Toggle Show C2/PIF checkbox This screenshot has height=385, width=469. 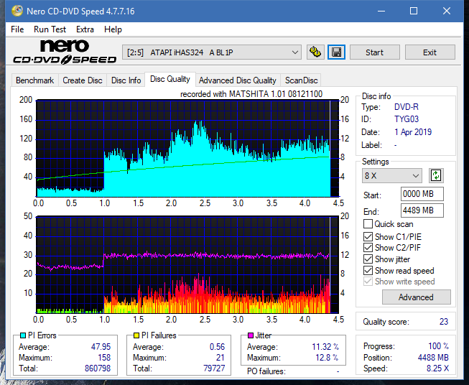pos(368,248)
